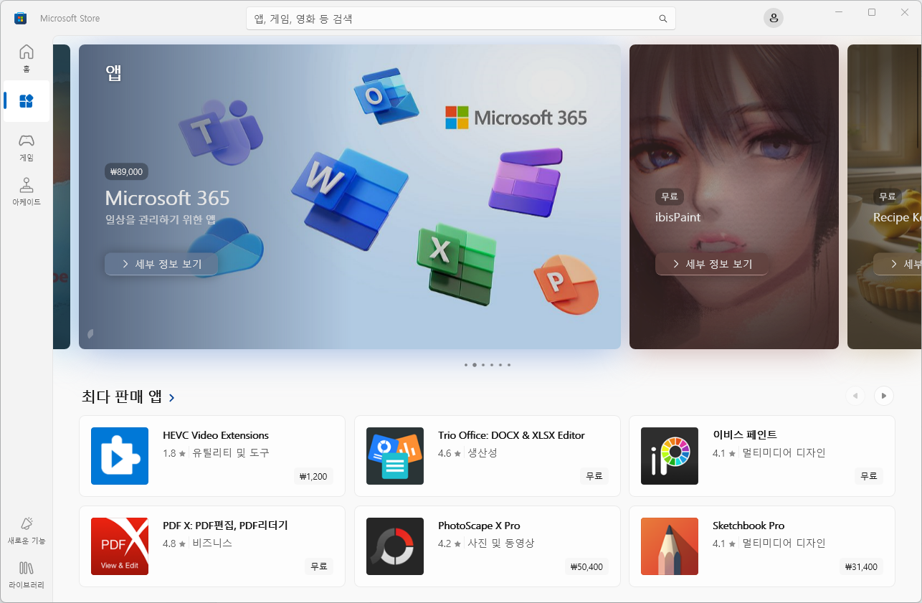Click the Teams icon in banner
Viewport: 922px width, 603px height.
click(x=221, y=132)
